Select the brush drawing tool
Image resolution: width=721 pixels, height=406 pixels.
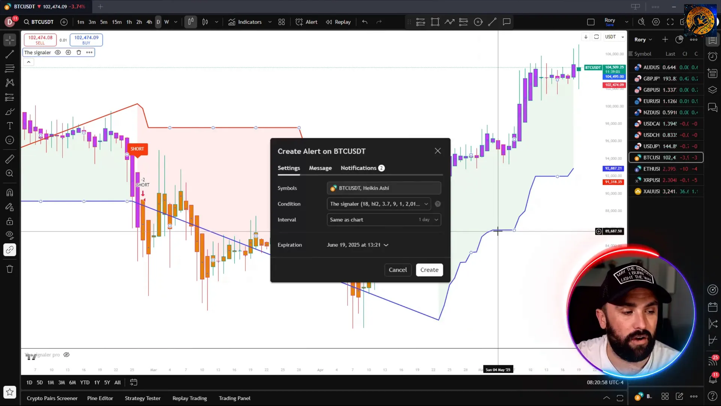[10, 112]
